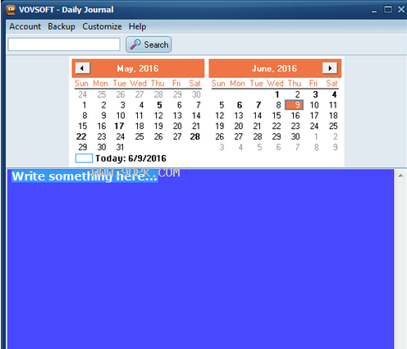Screen dimensions: 407x349
Task: Select June 15 in the calendar
Action: click(277, 116)
